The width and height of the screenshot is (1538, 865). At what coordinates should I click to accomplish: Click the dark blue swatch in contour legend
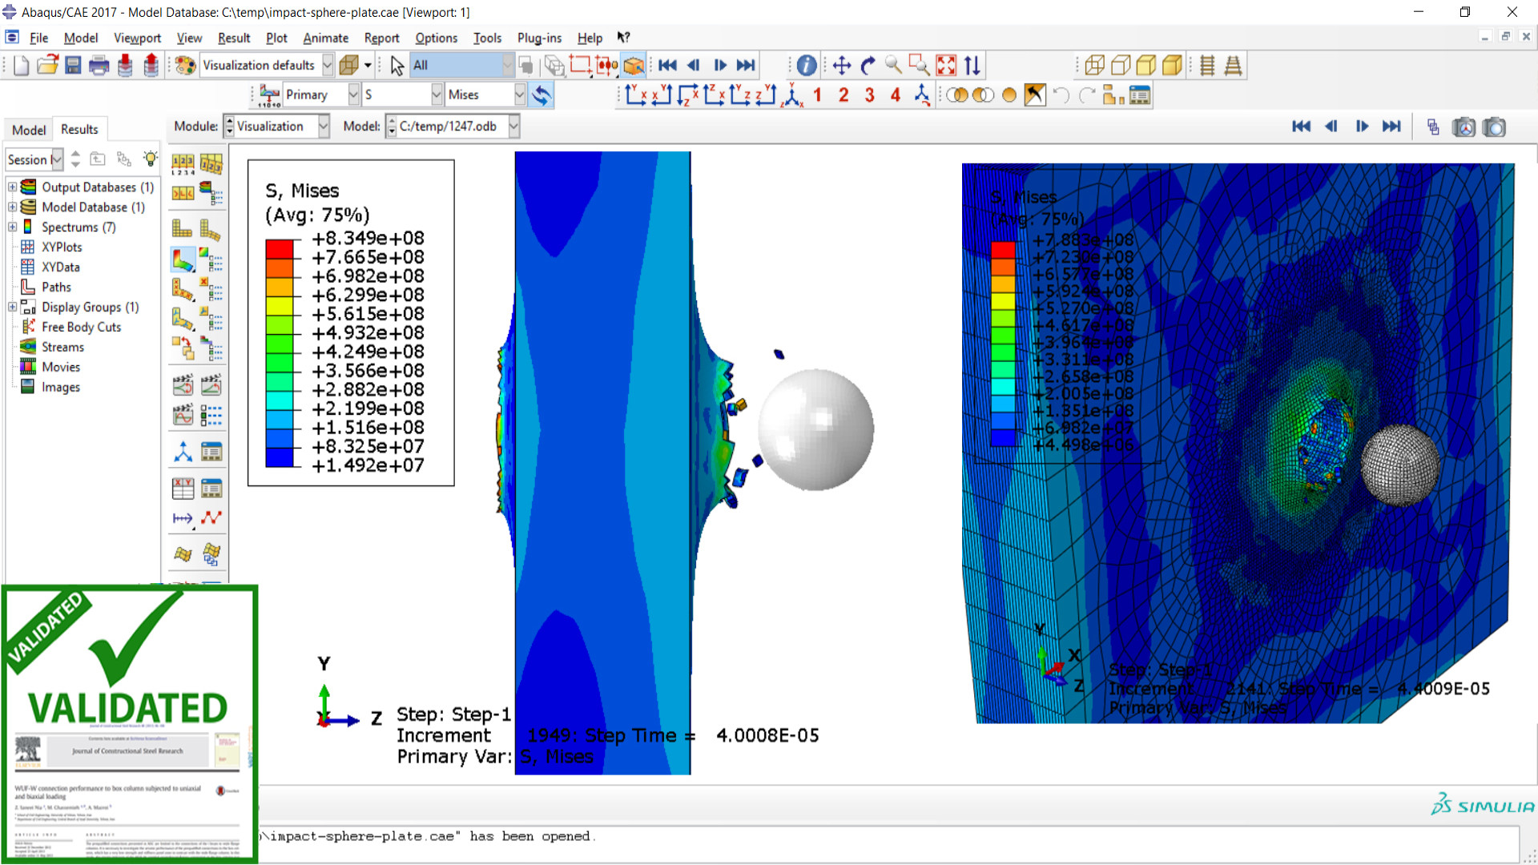(280, 457)
